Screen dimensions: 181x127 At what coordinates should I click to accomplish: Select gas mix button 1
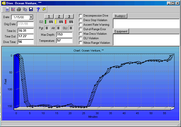(x=49, y=16)
